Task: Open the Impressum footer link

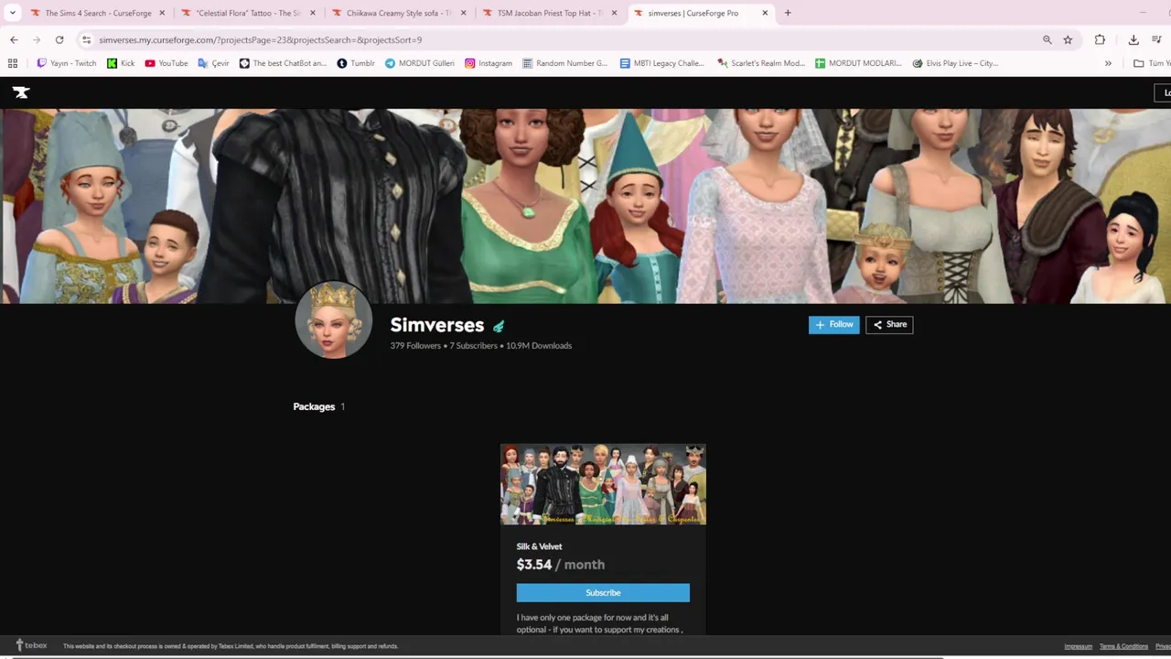Action: tap(1078, 646)
